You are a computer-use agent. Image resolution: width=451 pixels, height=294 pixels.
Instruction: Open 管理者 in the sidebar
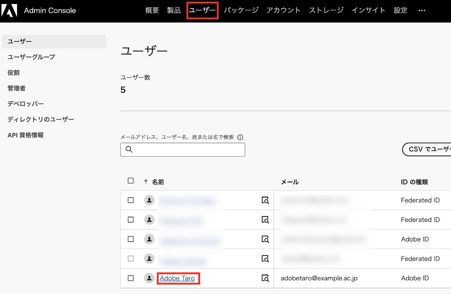tap(16, 88)
